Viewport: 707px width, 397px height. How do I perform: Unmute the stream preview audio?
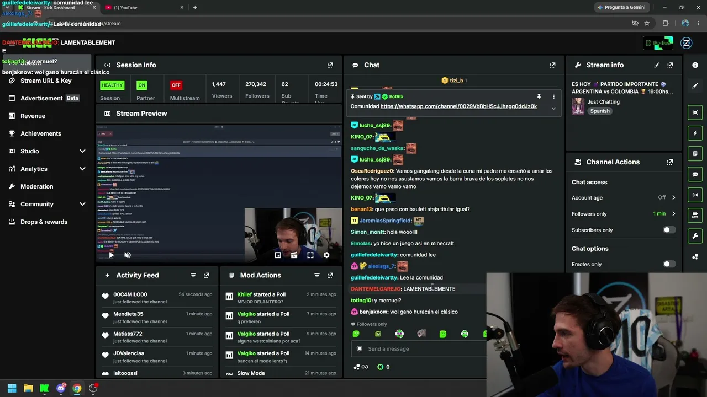128,255
